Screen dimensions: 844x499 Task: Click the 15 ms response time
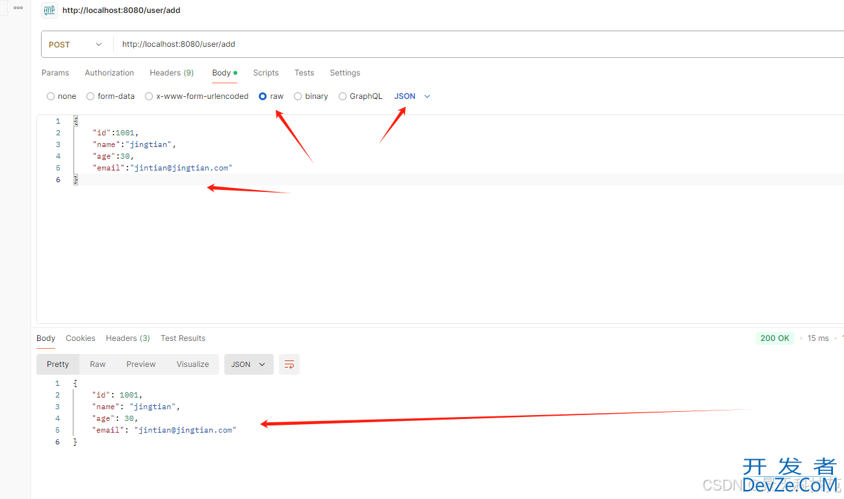(818, 338)
